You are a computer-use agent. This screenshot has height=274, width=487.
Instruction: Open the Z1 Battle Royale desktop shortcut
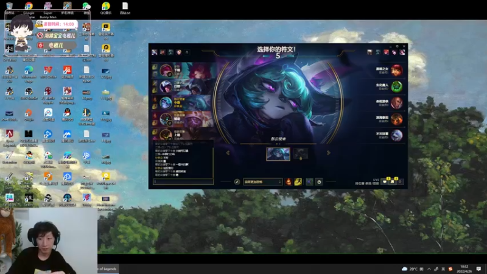pos(48,96)
